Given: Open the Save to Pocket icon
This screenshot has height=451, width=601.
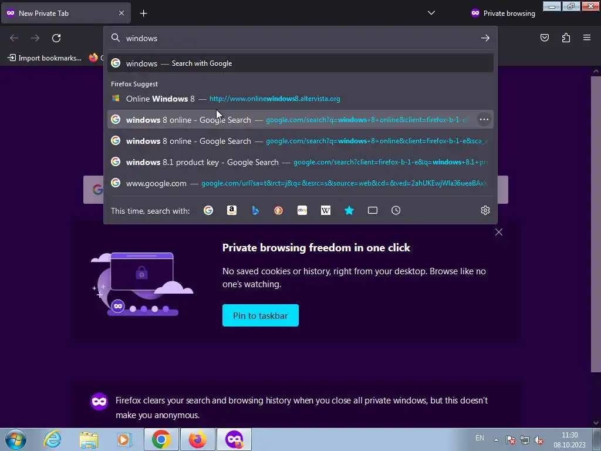Looking at the screenshot, I should point(545,38).
